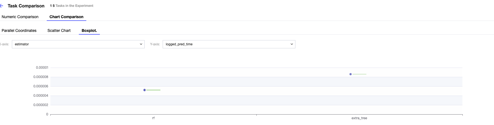The width and height of the screenshot is (494, 125).
Task: Click the Tasks in the Experiment count text
Action: tap(72, 6)
